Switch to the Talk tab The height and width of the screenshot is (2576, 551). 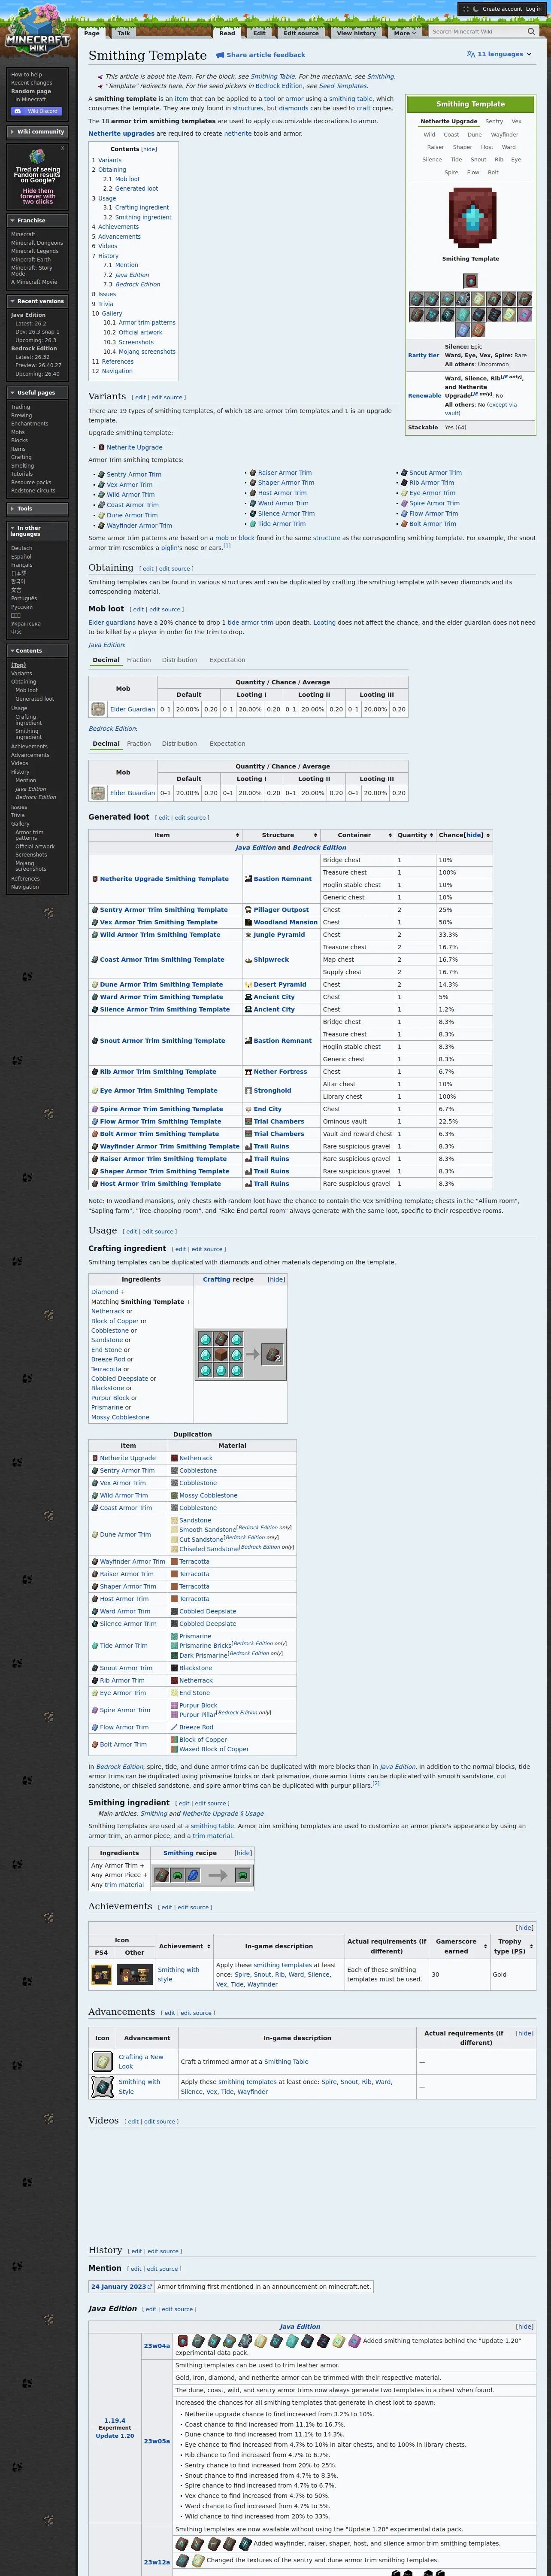pos(124,33)
